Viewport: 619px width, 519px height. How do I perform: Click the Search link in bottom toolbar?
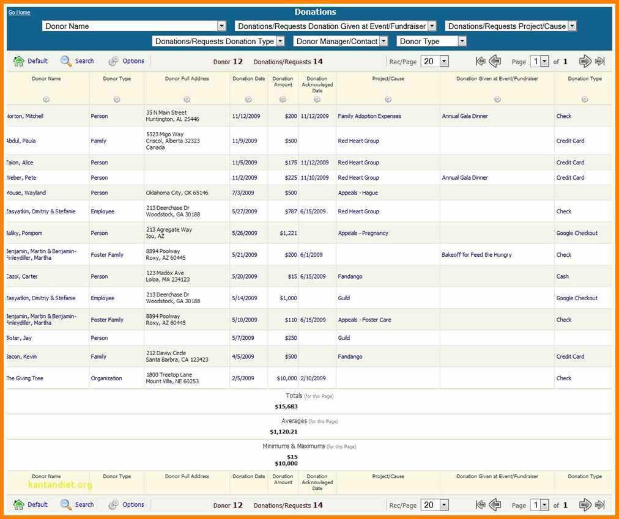pos(84,504)
